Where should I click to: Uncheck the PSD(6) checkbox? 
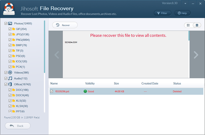click(x=10, y=56)
